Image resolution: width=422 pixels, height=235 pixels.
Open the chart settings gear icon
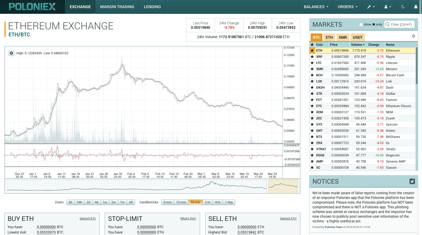click(x=11, y=53)
